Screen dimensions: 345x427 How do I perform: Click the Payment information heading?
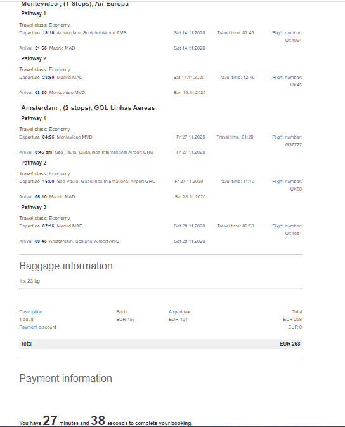click(66, 378)
